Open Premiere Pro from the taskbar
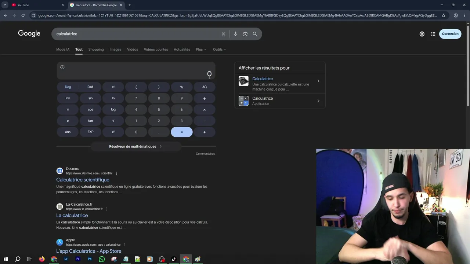This screenshot has width=470, height=264. click(78, 259)
